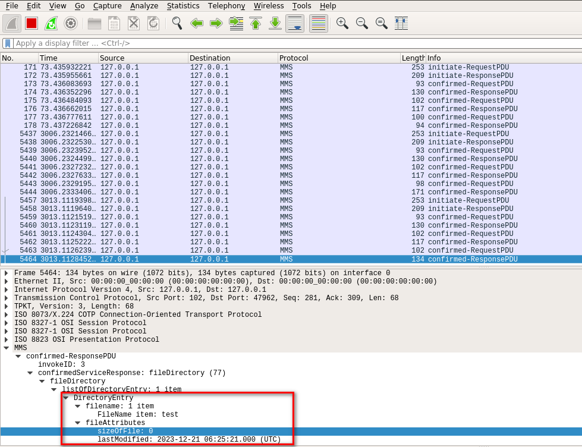Close this capture file icon
Screen dimensions: 582x447
coord(134,23)
